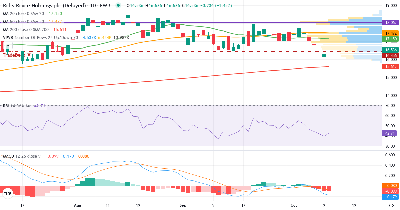Click the 70.00 RSI axis label
400x210 pixels.
(x=390, y=106)
